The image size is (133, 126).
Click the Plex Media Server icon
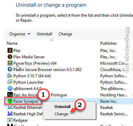click(10, 57)
